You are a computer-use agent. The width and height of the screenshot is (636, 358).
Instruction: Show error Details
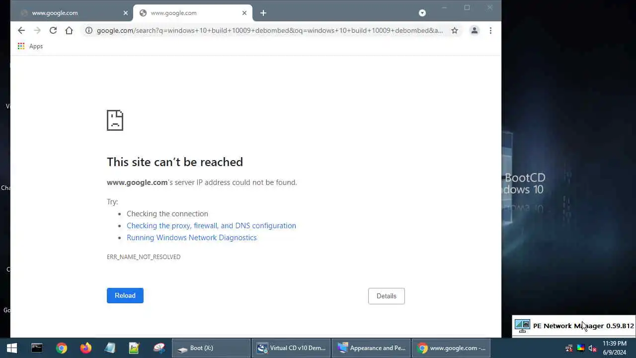coord(387,296)
